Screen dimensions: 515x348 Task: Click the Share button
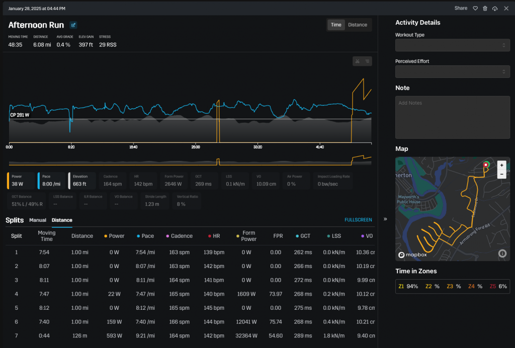(461, 9)
